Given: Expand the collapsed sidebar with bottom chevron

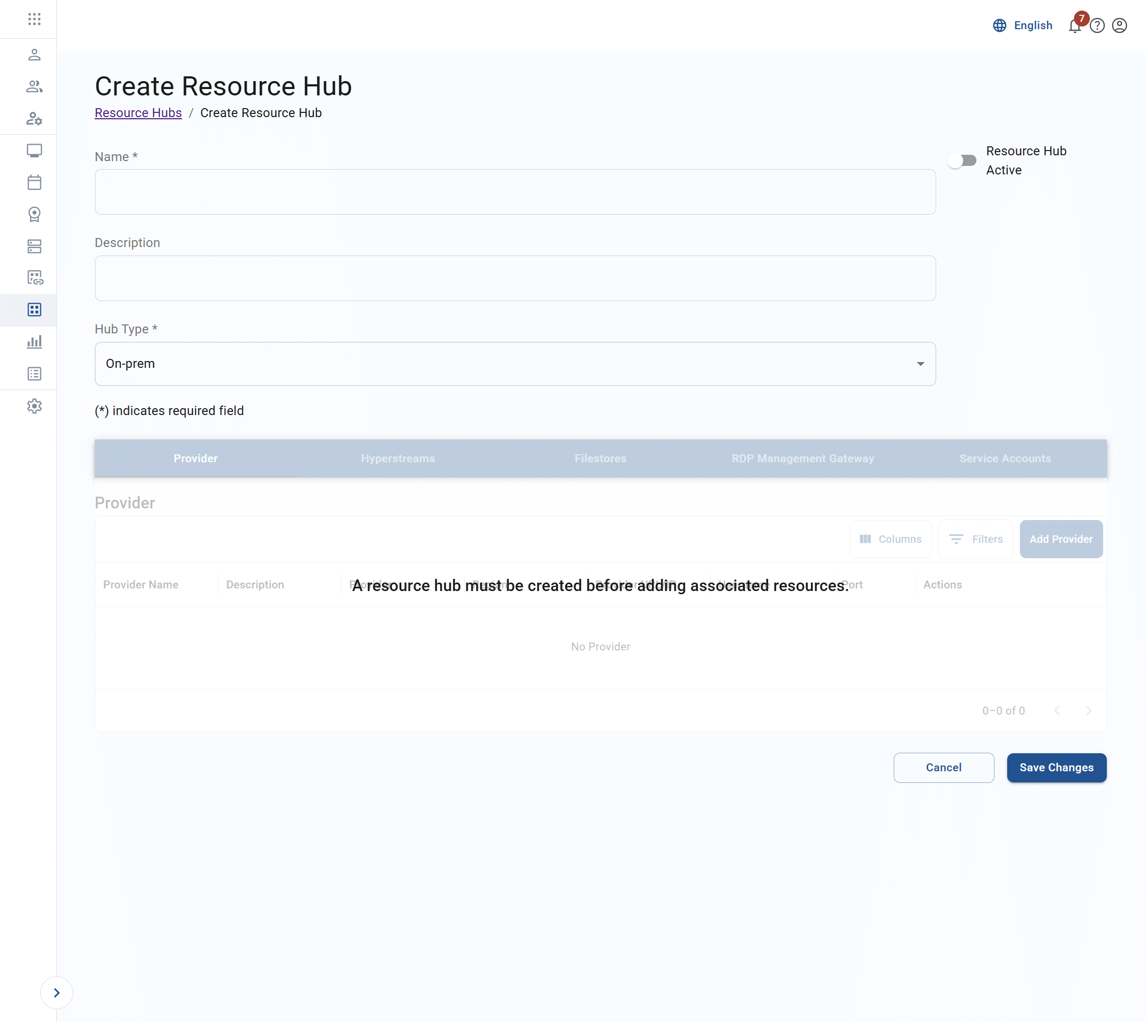Looking at the screenshot, I should point(57,992).
